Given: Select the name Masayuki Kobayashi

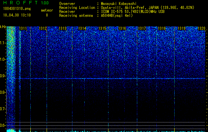Looking at the screenshot, I should coord(119,4).
